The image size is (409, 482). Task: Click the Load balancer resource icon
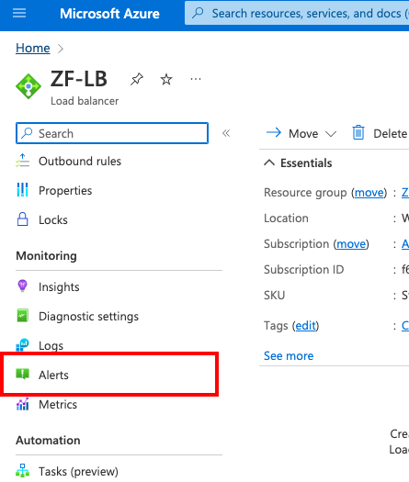click(28, 86)
